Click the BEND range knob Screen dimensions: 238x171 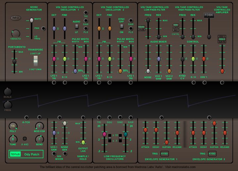coord(39,139)
